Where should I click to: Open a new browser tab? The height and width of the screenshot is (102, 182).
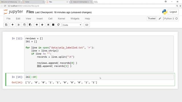[x=96, y=2]
